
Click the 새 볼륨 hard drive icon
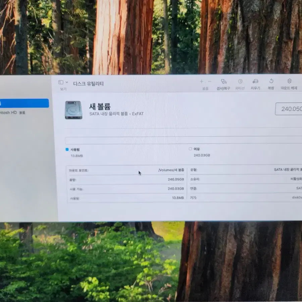pyautogui.click(x=73, y=110)
